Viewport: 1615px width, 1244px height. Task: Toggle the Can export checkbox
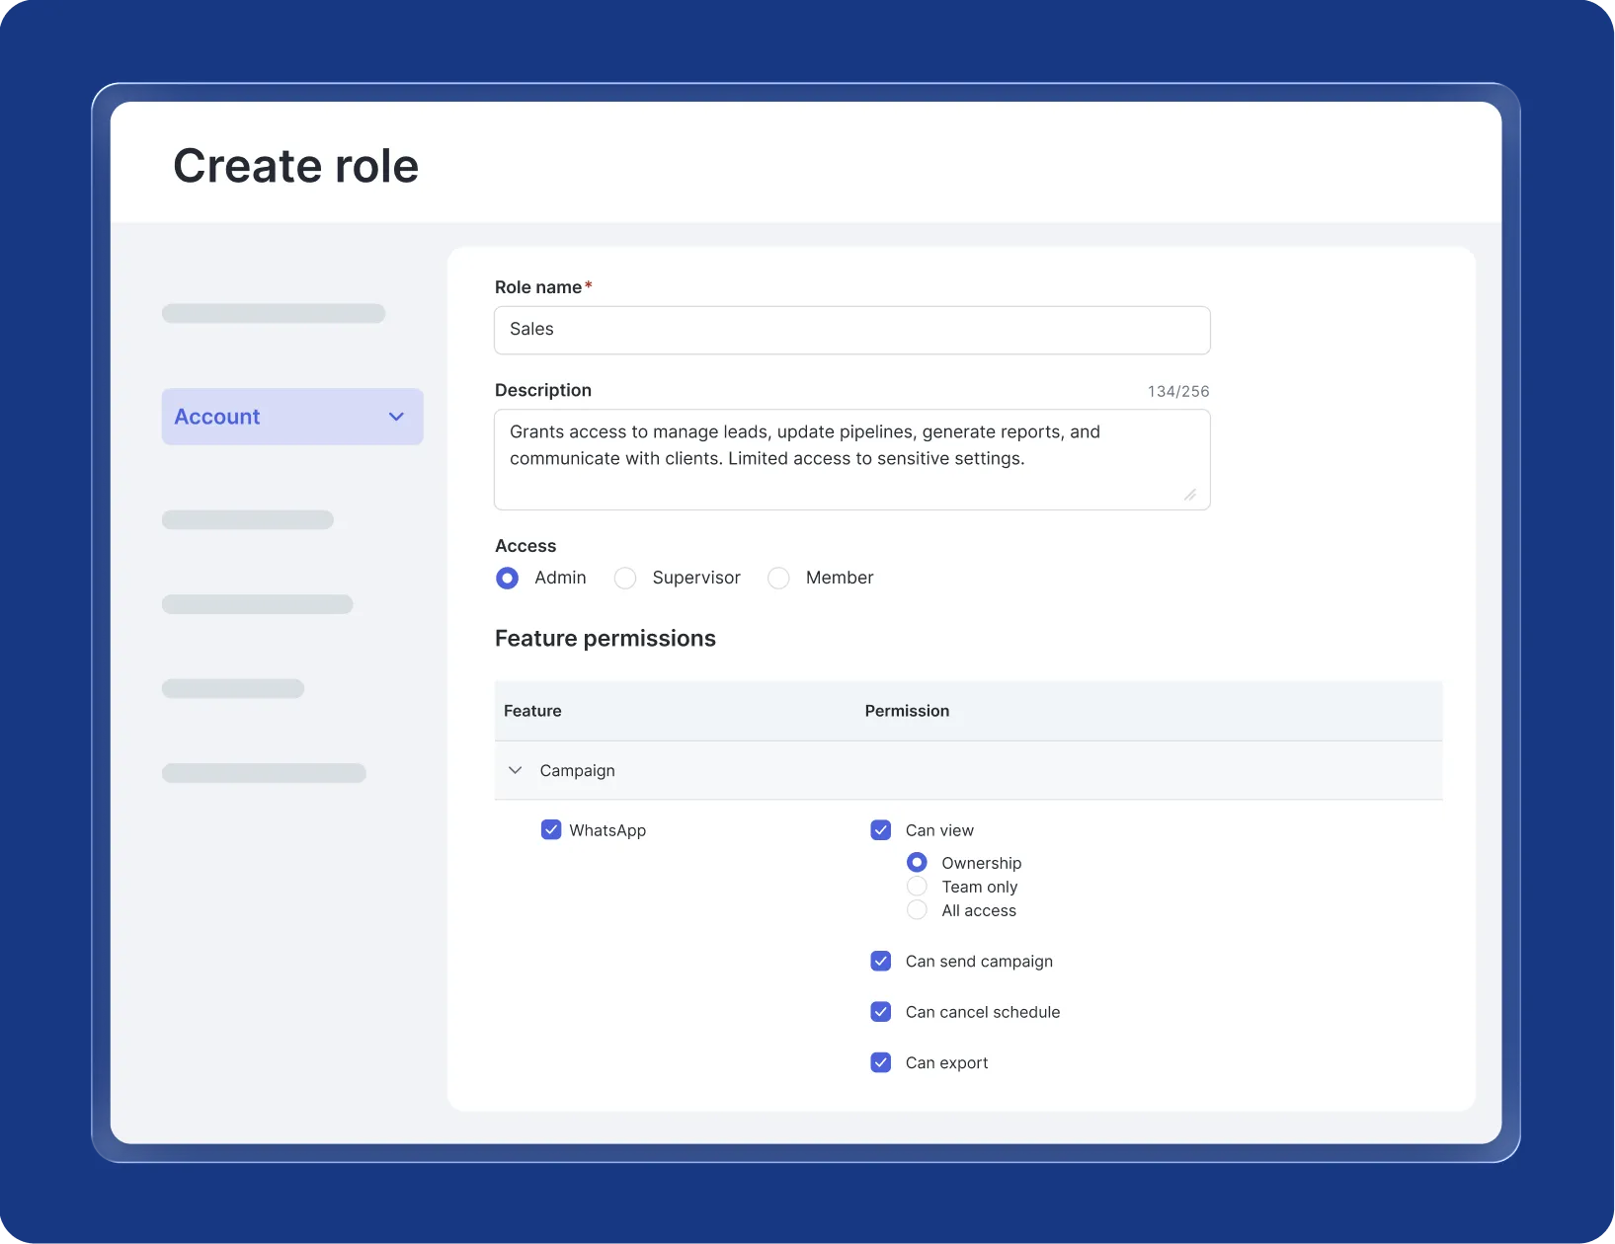tap(881, 1062)
